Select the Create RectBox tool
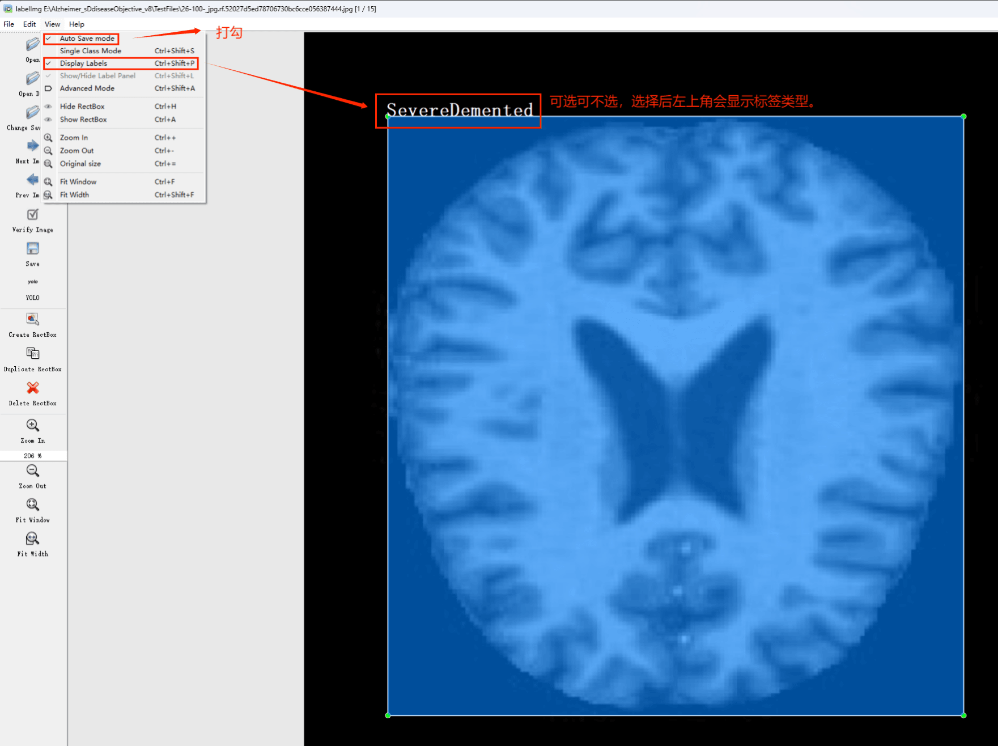Viewport: 998px width, 746px height. (33, 319)
